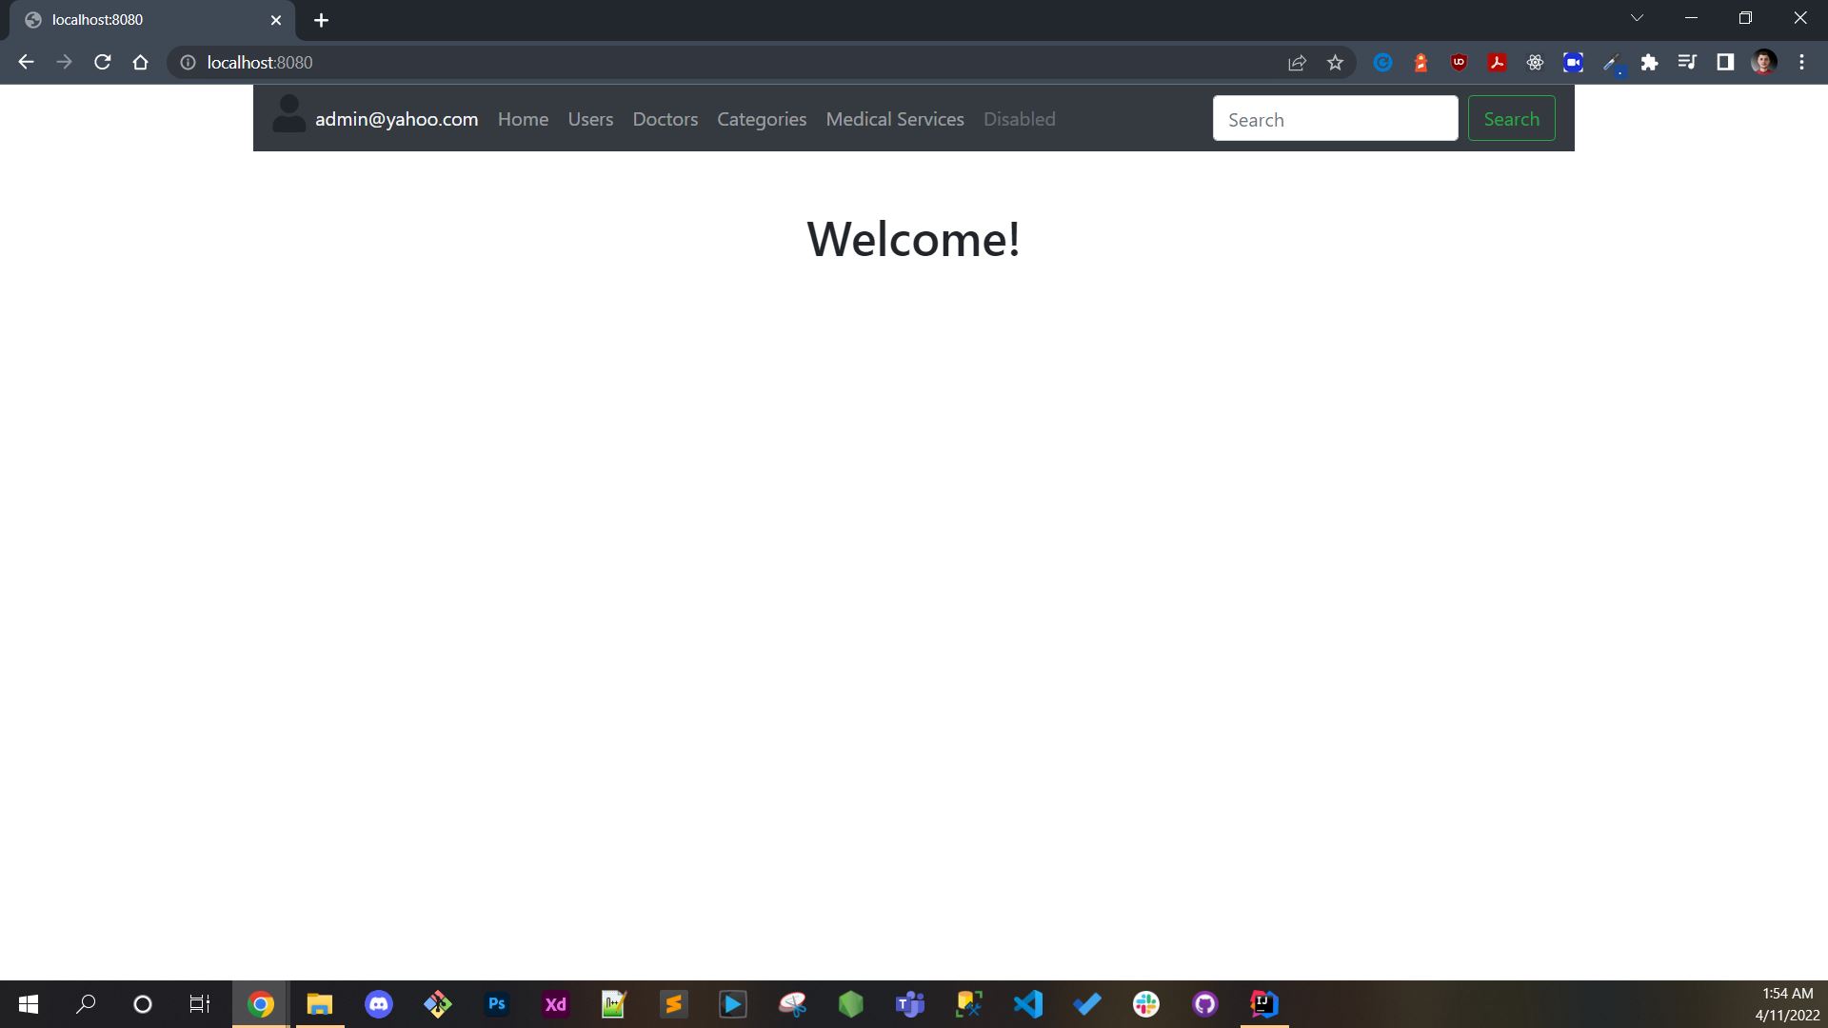
Task: Launch Discord from the taskbar
Action: pyautogui.click(x=378, y=1003)
